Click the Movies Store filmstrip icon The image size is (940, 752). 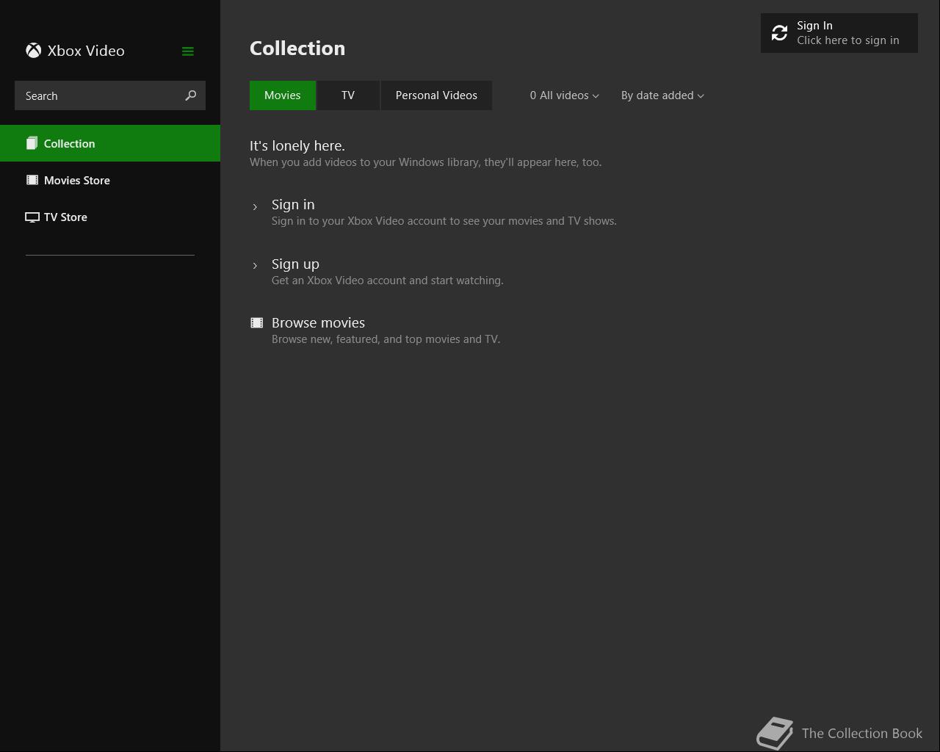point(32,180)
